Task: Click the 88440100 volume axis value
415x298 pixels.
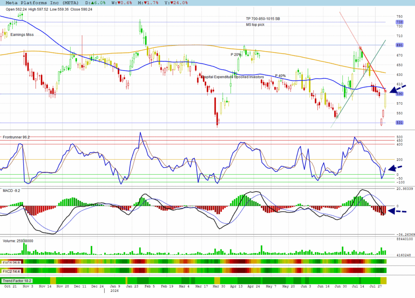Action: tap(404, 239)
